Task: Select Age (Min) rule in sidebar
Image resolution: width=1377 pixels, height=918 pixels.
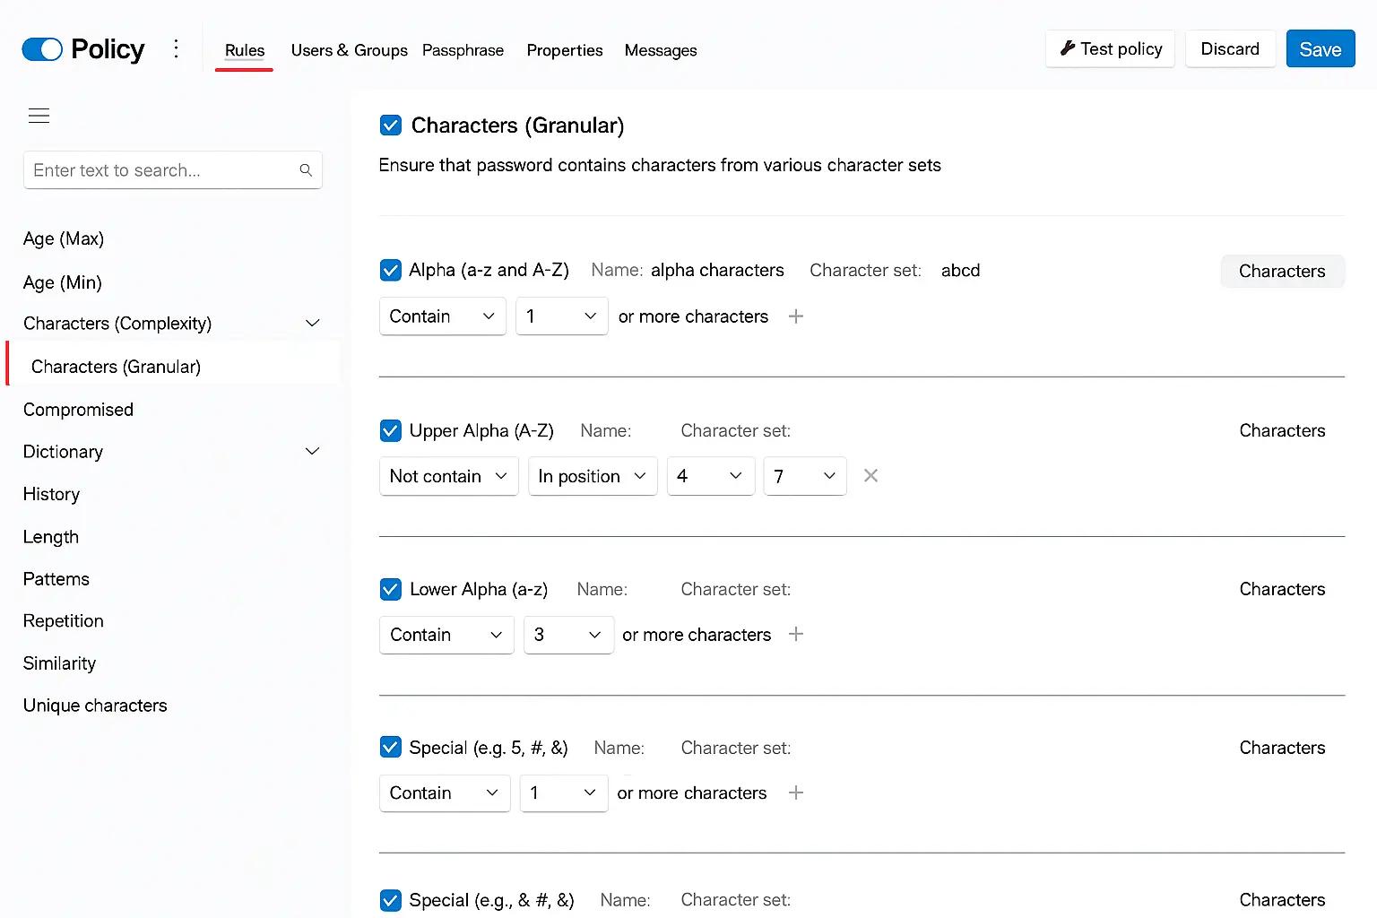Action: click(x=63, y=282)
